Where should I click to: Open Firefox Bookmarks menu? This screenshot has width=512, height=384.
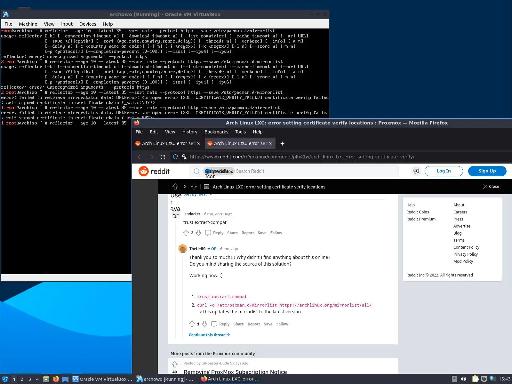216,132
